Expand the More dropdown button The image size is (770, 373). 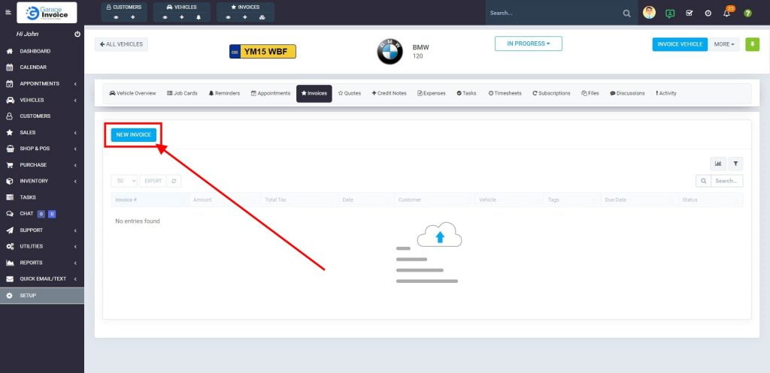pyautogui.click(x=724, y=44)
